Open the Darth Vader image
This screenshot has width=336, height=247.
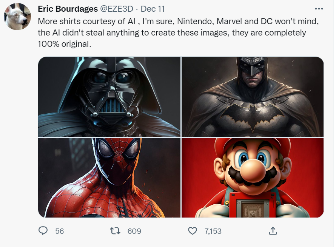(x=109, y=97)
